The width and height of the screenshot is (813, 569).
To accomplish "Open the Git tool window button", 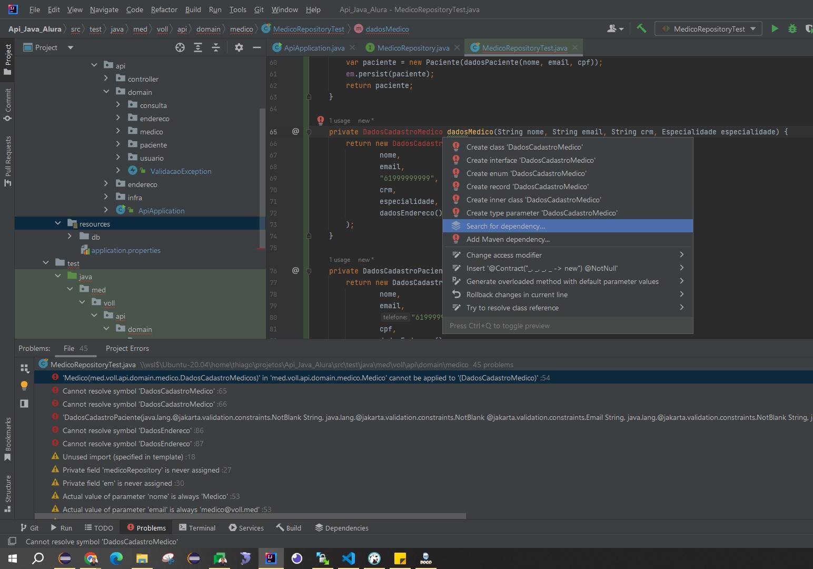I will click(x=29, y=528).
